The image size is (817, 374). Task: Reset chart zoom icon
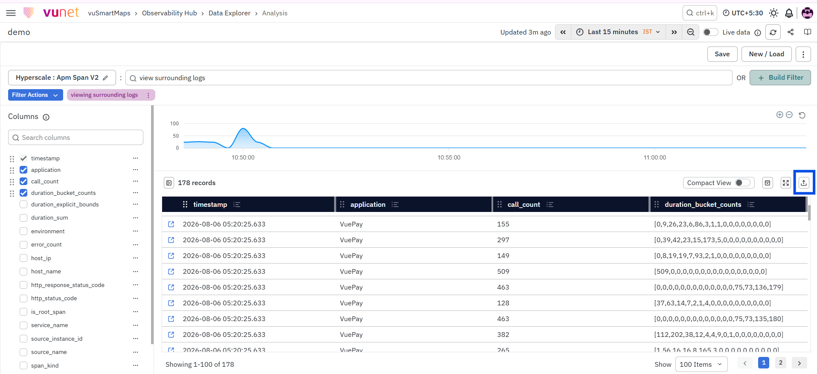pos(802,115)
